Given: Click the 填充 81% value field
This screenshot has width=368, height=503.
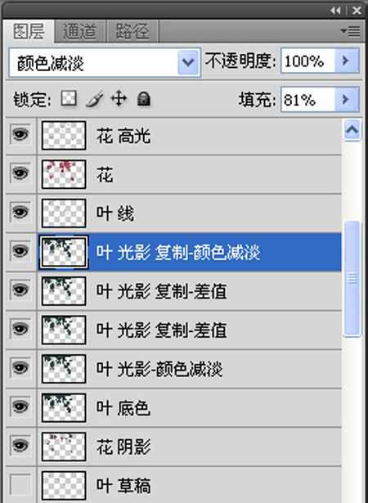Looking at the screenshot, I should point(307,100).
